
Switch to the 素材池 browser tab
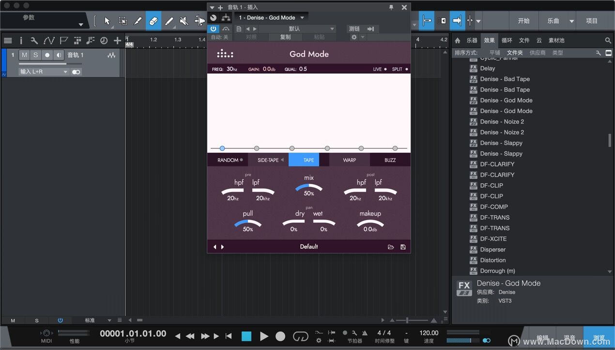[556, 41]
